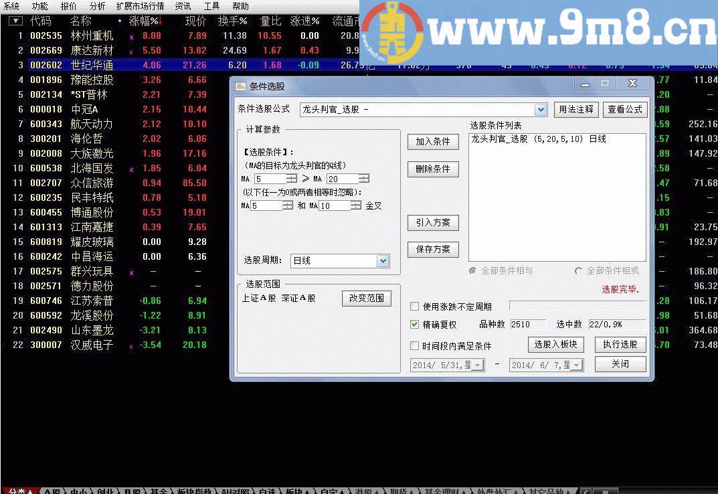718x494 pixels.
Task: Sort by 现价 column header
Action: [195, 21]
